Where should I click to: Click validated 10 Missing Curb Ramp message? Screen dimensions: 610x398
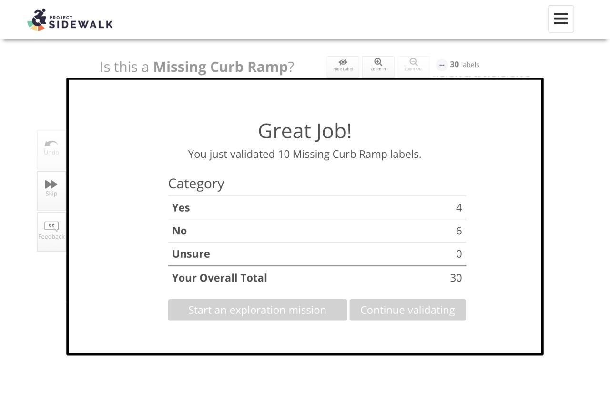tap(305, 154)
